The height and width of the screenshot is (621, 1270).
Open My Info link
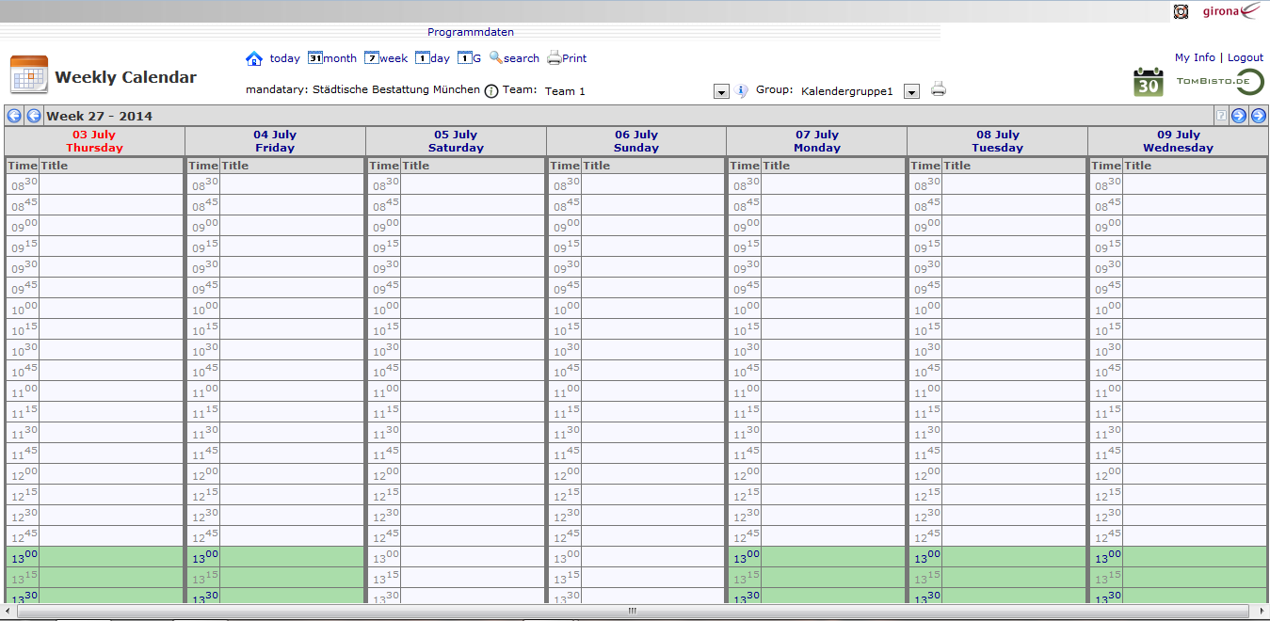pyautogui.click(x=1195, y=57)
